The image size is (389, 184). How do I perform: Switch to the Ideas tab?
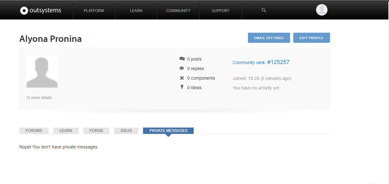click(x=126, y=131)
